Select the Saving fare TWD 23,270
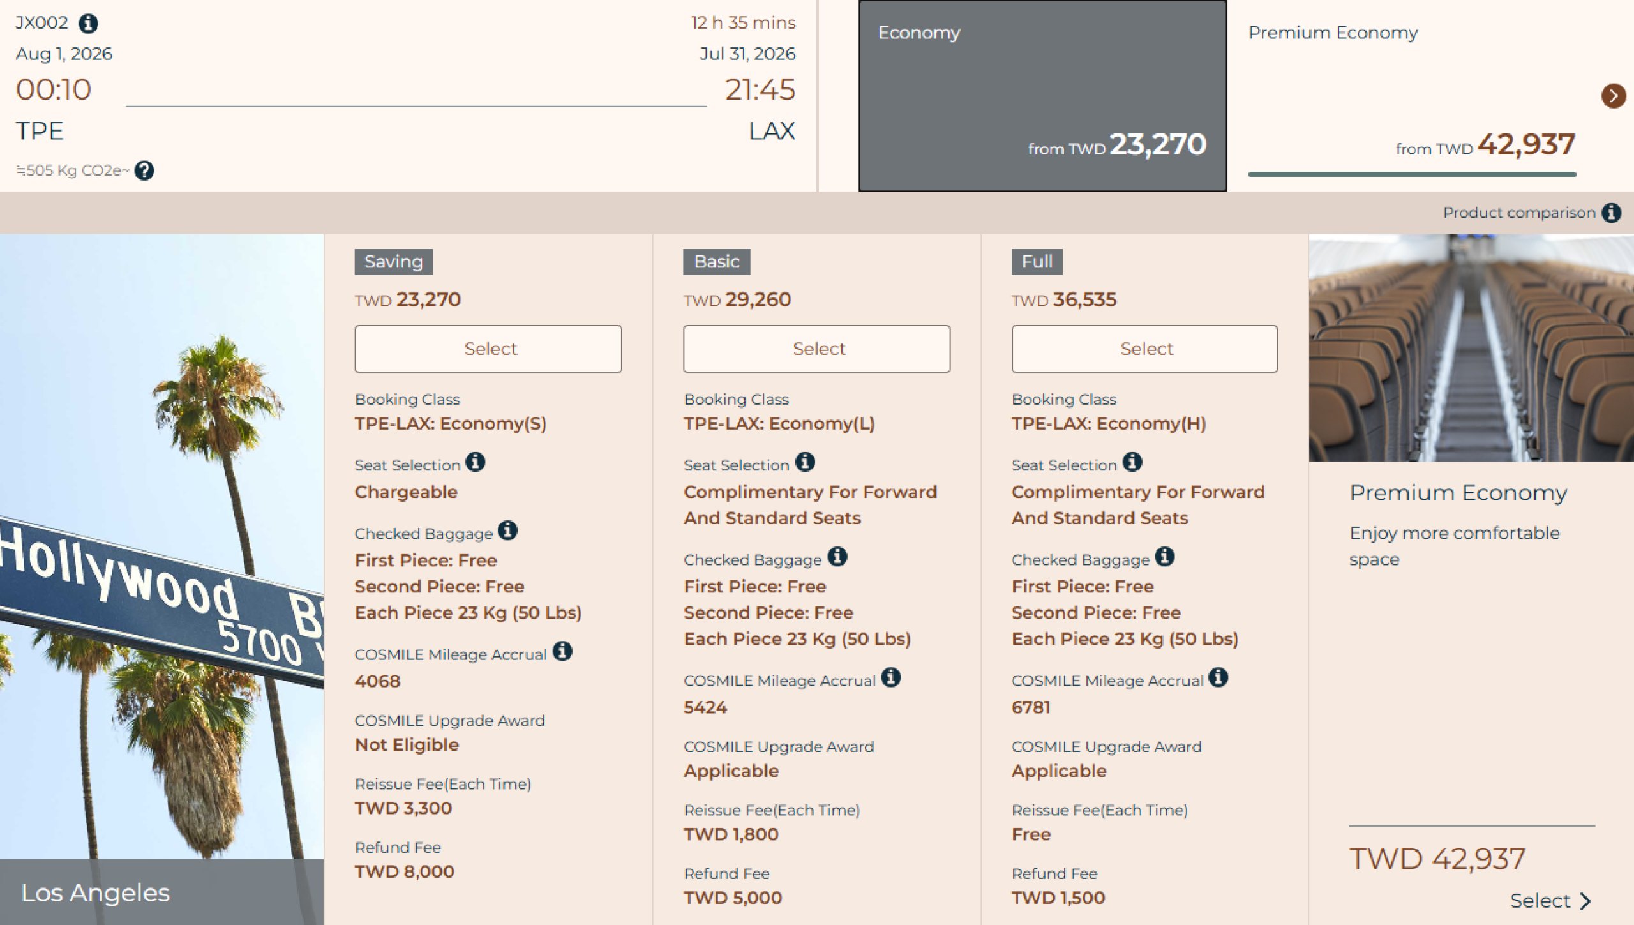 point(488,349)
